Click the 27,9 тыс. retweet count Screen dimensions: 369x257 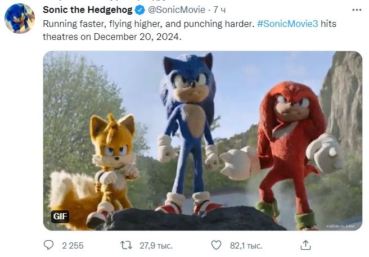(x=155, y=245)
